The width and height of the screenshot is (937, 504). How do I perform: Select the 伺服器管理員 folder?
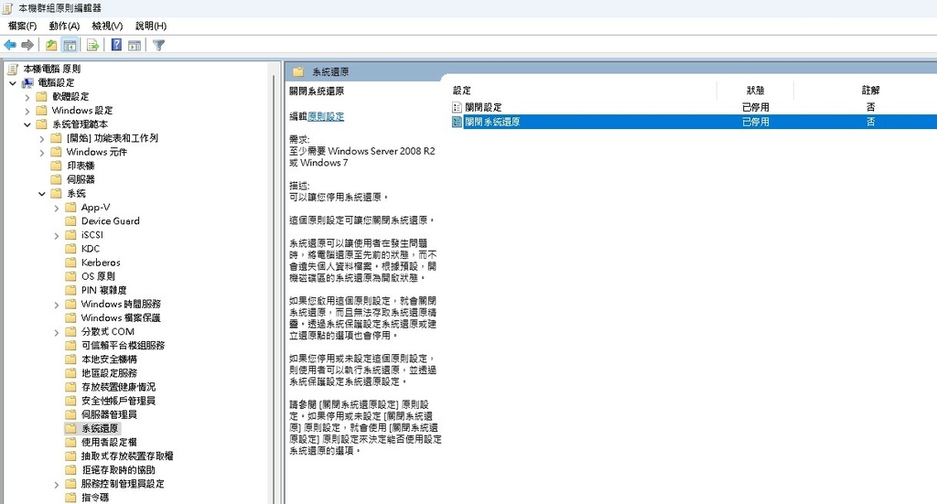110,413
